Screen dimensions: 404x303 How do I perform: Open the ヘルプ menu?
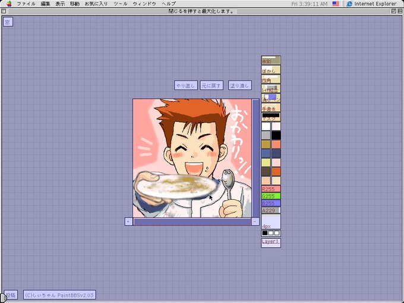click(x=169, y=4)
